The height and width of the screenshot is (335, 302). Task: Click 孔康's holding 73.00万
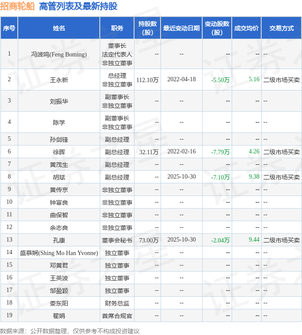[149, 240]
